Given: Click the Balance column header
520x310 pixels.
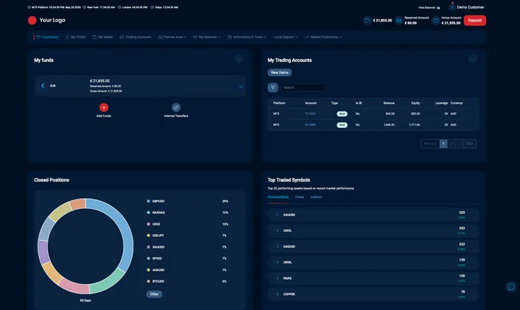Looking at the screenshot, I should [389, 103].
